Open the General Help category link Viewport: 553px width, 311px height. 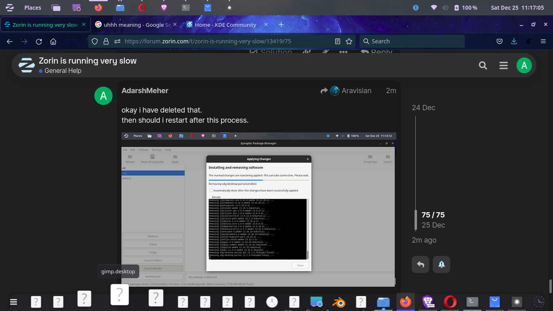point(63,71)
